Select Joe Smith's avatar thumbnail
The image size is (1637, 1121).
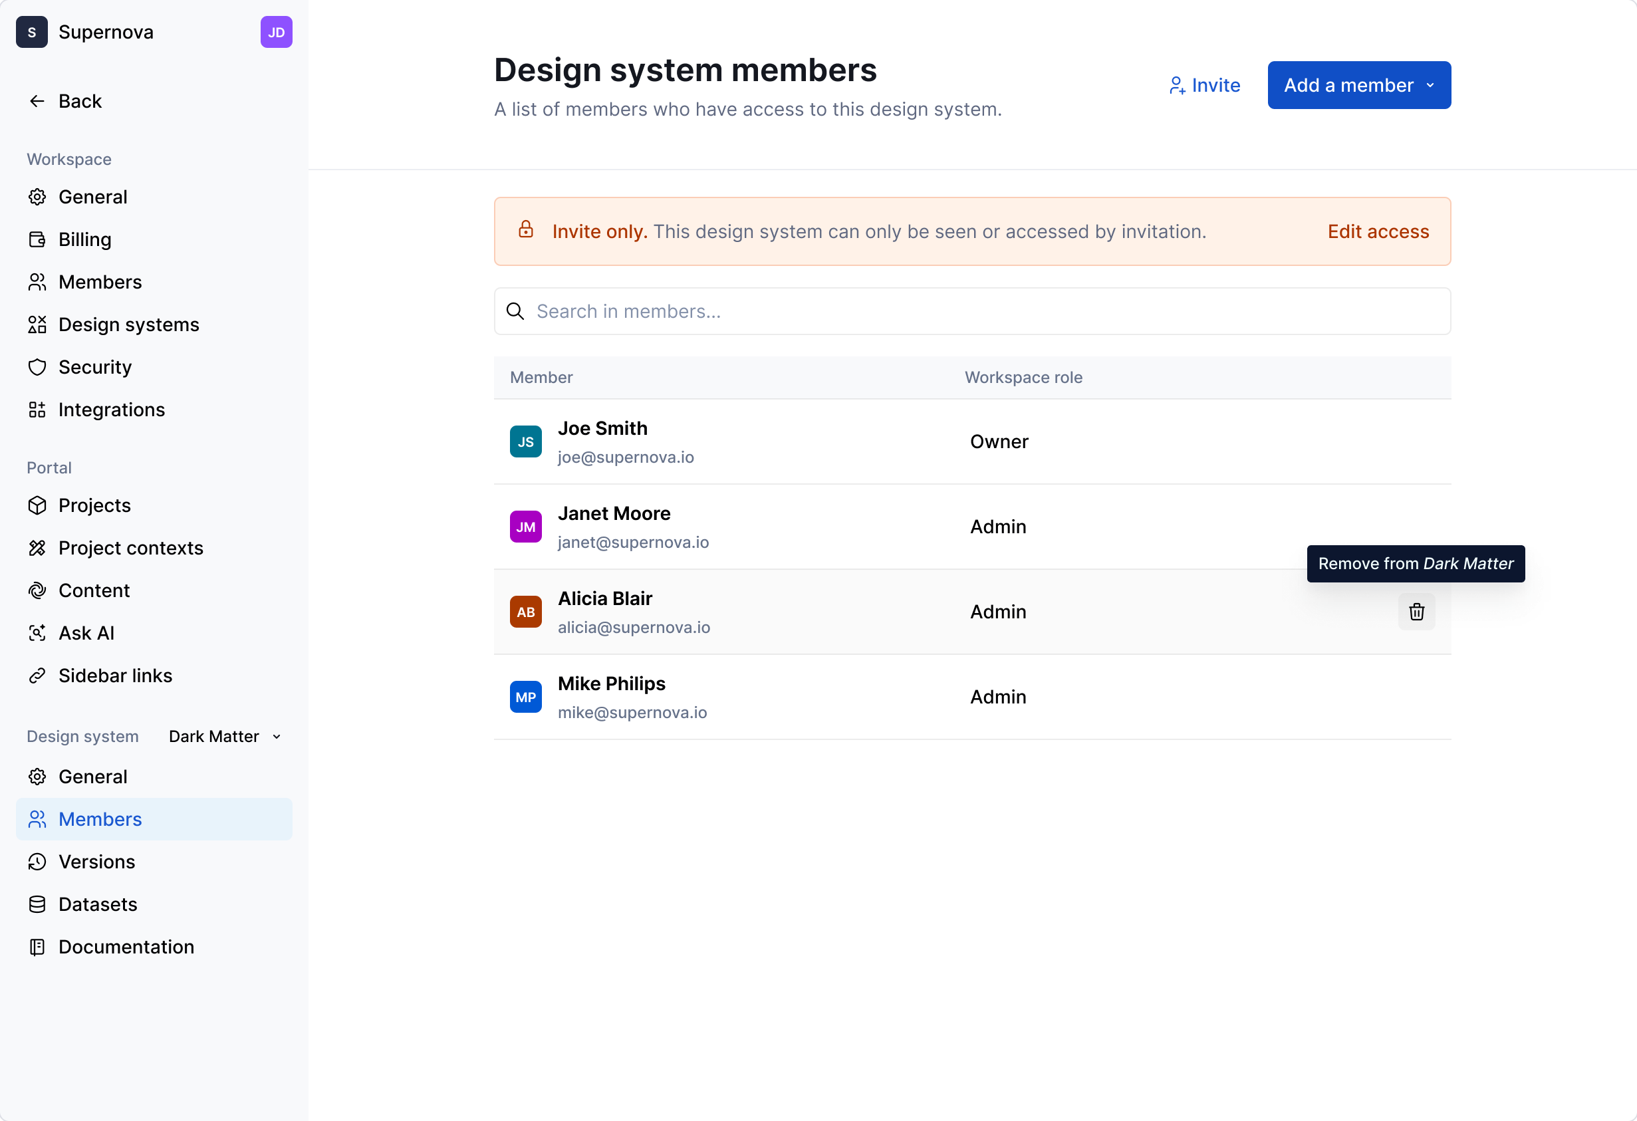pyautogui.click(x=525, y=441)
